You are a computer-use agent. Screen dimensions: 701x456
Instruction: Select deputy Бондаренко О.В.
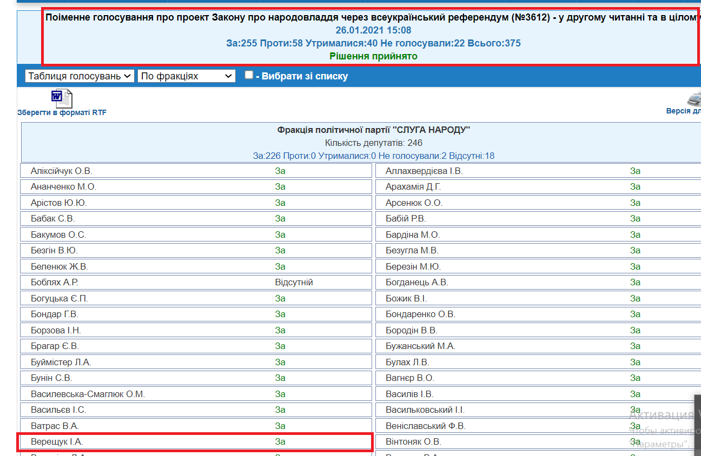coord(421,314)
